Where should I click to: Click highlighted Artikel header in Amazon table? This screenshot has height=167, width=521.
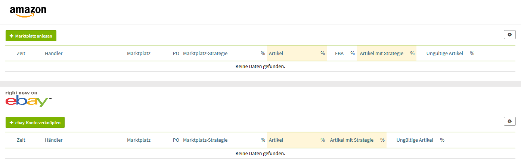tap(276, 53)
